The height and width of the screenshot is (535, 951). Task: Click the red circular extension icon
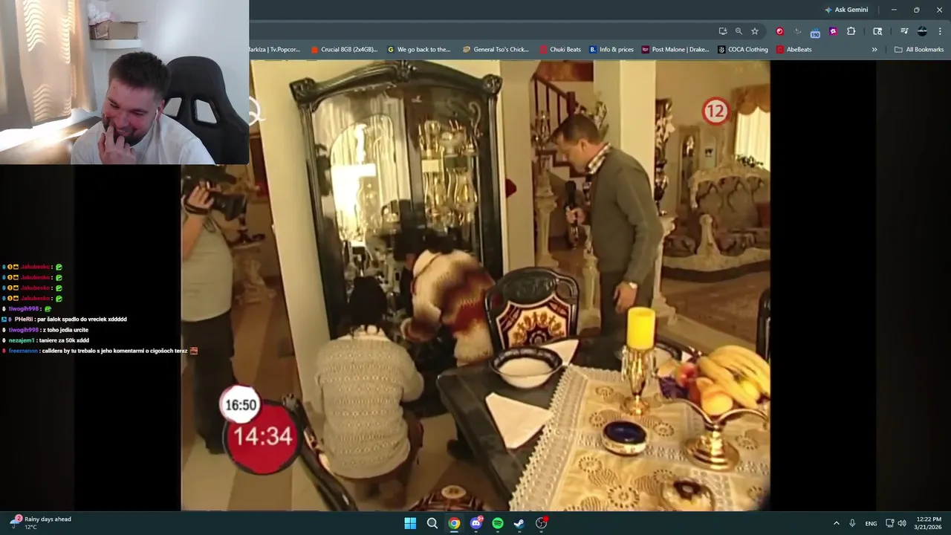click(x=779, y=31)
